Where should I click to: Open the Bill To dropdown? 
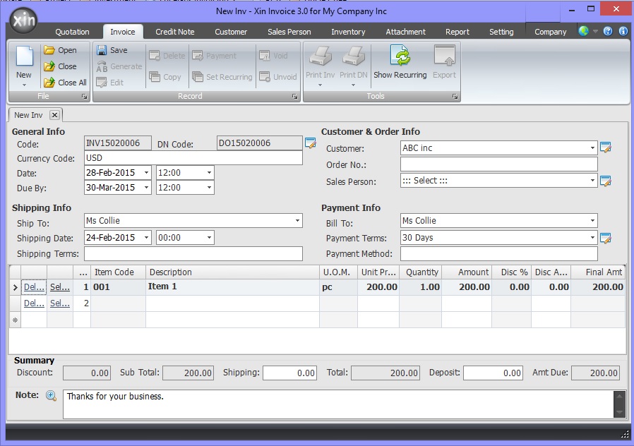592,221
